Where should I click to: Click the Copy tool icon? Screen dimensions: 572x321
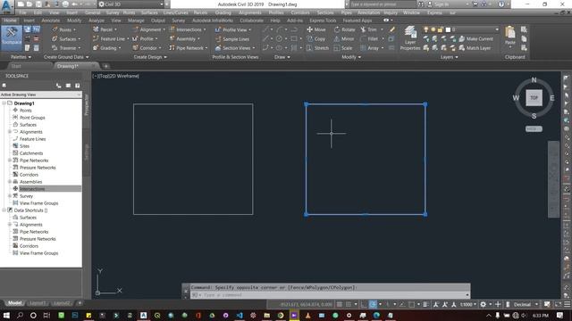(x=310, y=38)
